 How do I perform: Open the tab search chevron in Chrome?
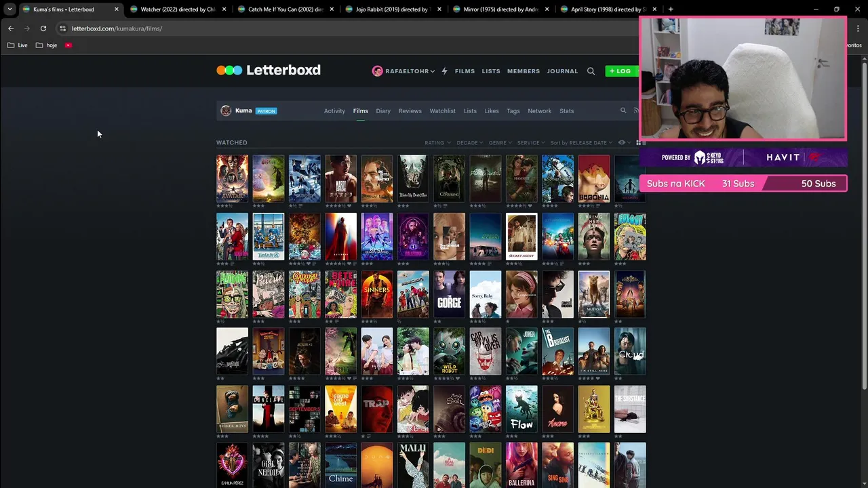pyautogui.click(x=9, y=9)
